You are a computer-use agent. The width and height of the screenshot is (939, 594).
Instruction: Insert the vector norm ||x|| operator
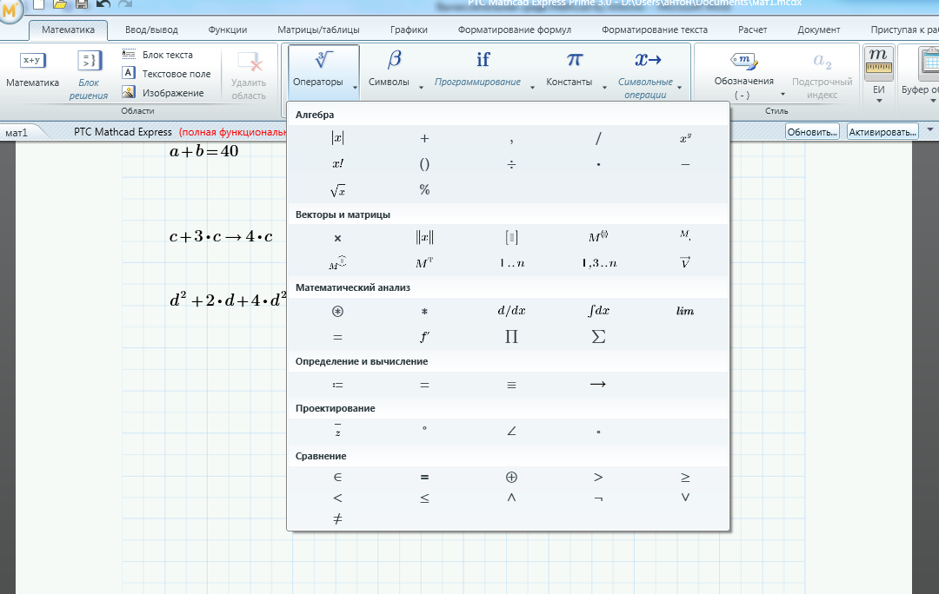424,237
